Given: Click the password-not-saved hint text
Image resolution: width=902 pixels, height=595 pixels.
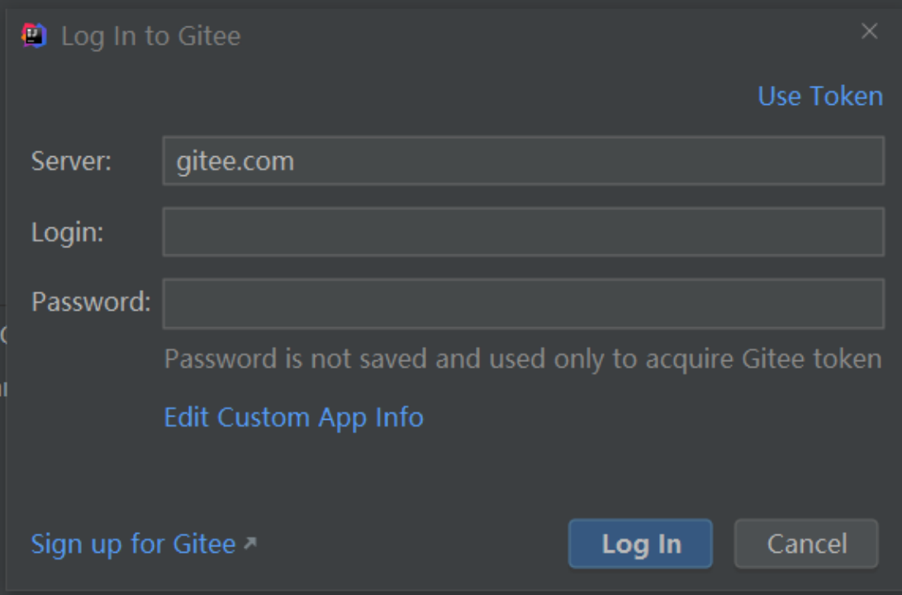Looking at the screenshot, I should click(523, 359).
